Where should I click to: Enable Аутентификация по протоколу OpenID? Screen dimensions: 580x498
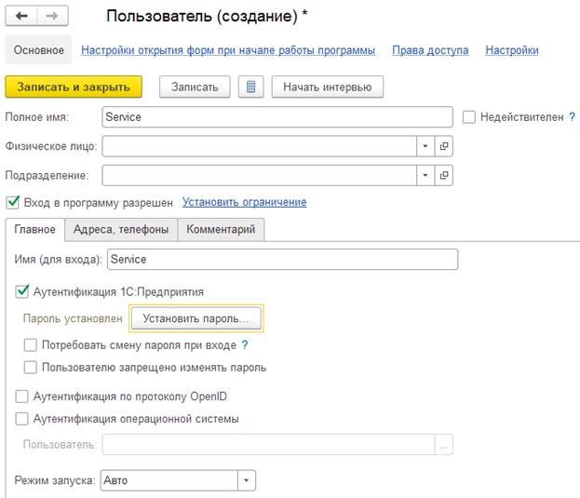coord(23,397)
